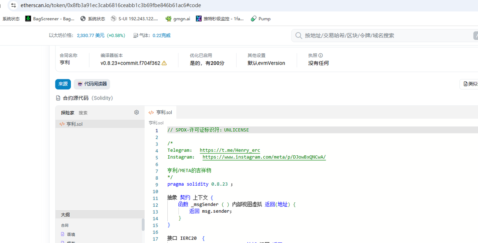Click the file icon beside 合约源代码

pos(58,98)
